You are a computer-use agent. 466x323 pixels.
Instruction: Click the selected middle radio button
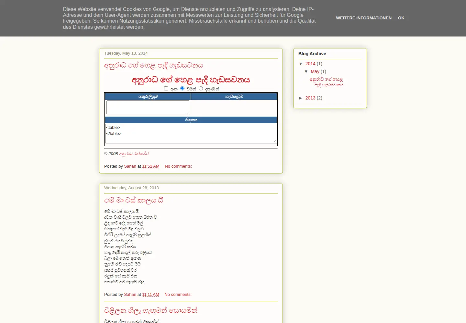[x=183, y=89]
